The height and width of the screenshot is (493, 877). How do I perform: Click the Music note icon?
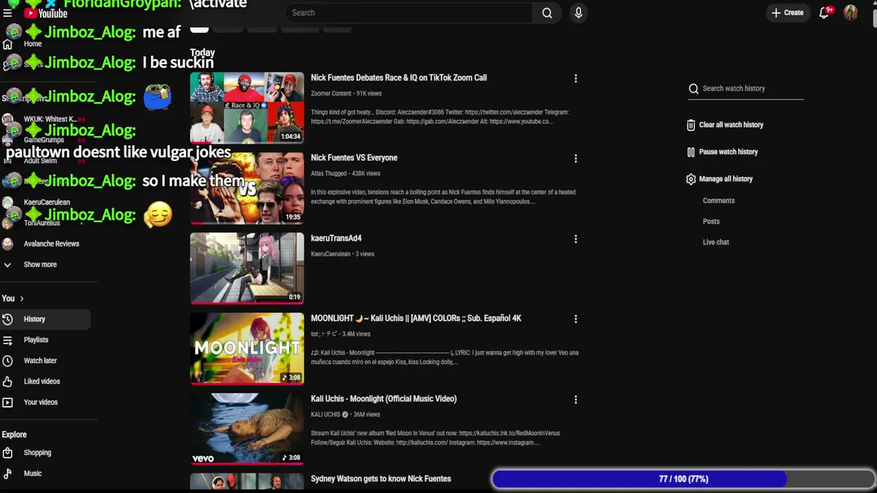pyautogui.click(x=8, y=473)
